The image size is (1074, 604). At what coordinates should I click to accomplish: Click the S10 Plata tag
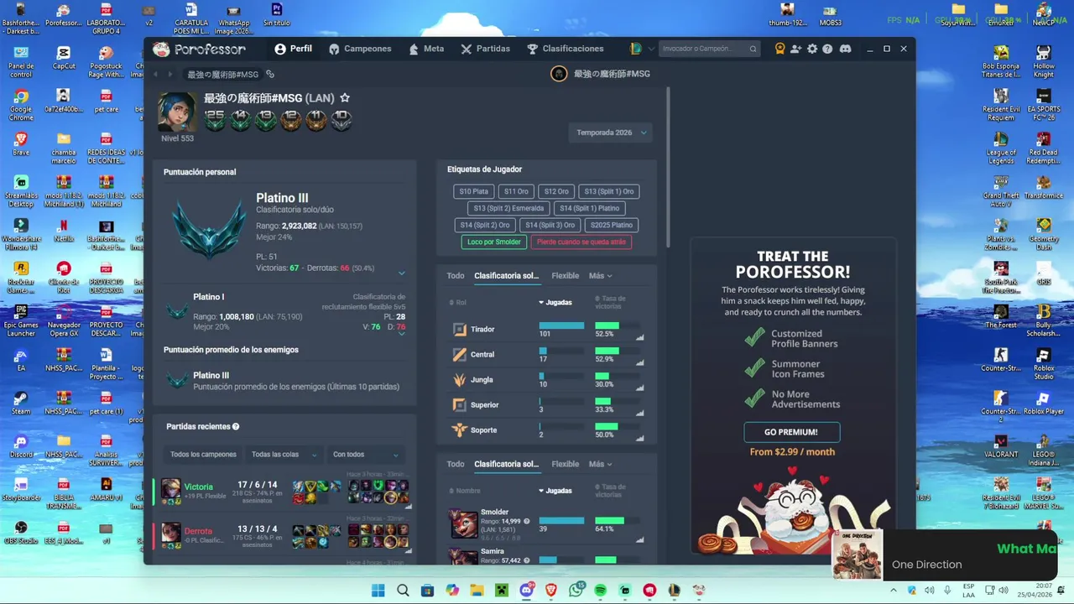(473, 191)
